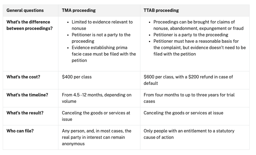The width and height of the screenshot is (256, 155).
Task: Click the "Any person" TMA filing cell
Action: [96, 137]
